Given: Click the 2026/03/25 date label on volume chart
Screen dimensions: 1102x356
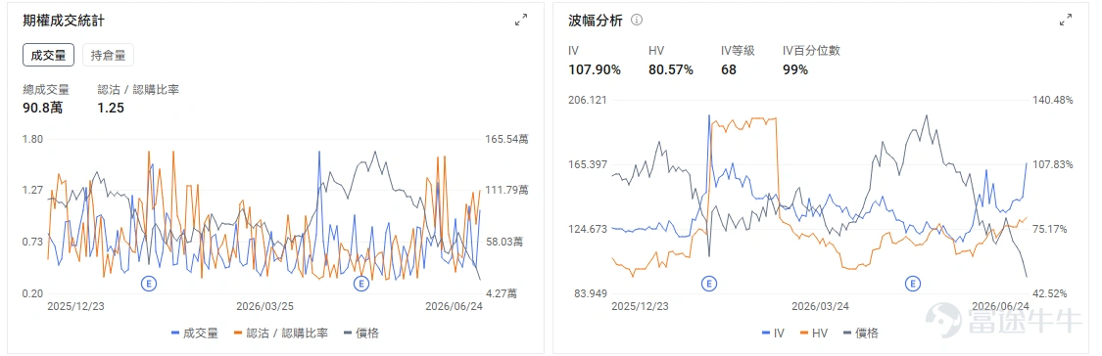Looking at the screenshot, I should tap(264, 306).
